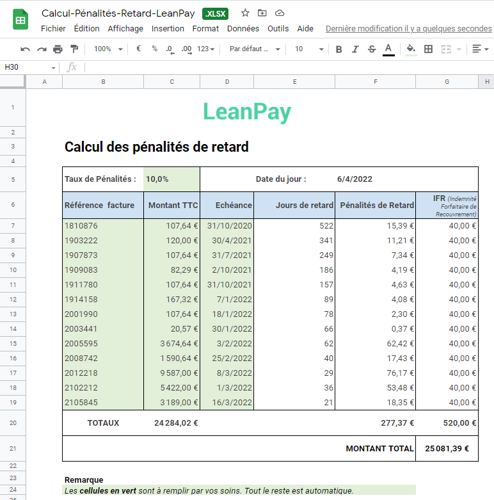Select total penalties 277,37 €
Image resolution: width=494 pixels, height=500 pixels.
(375, 423)
